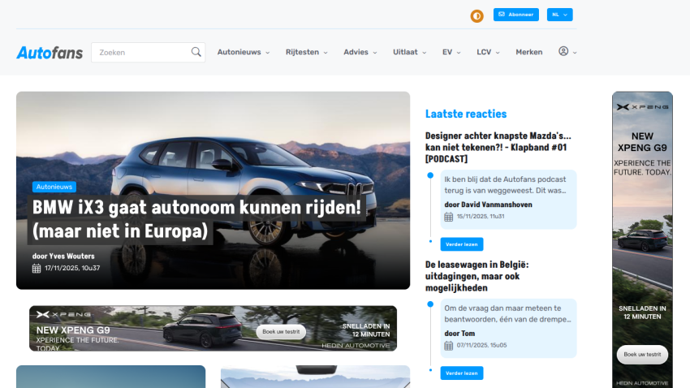
Task: Expand the Autonieuws menu
Action: point(244,52)
